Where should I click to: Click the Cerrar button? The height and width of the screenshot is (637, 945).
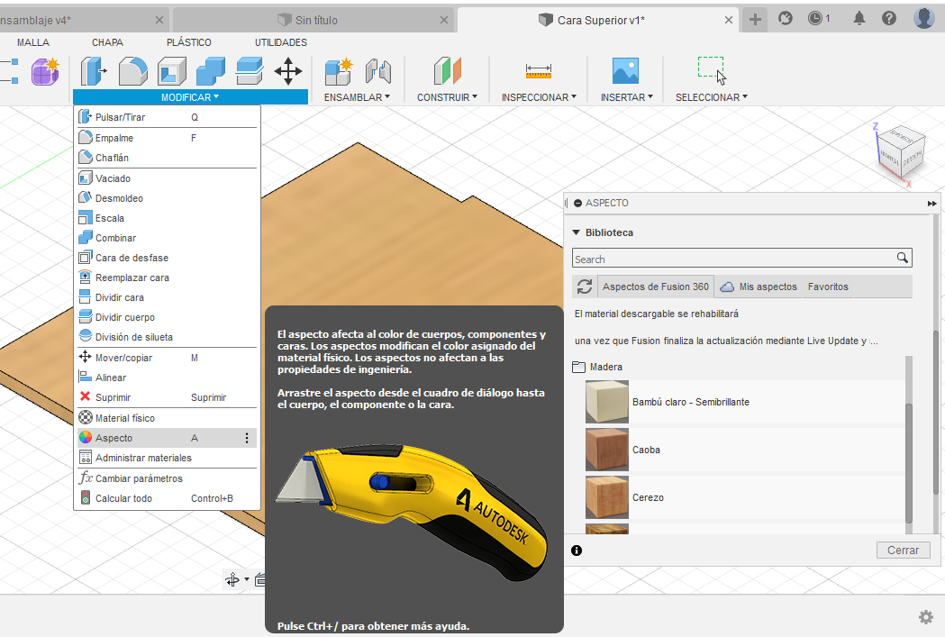pos(903,551)
